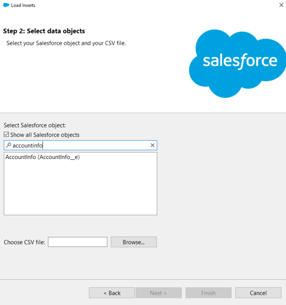Focus the Choose CSV file text box

click(x=77, y=242)
